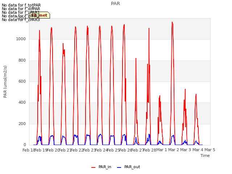Click the 'No data for f_zPAR3' message
This screenshot has width=232, height=174.
pos(21,20)
